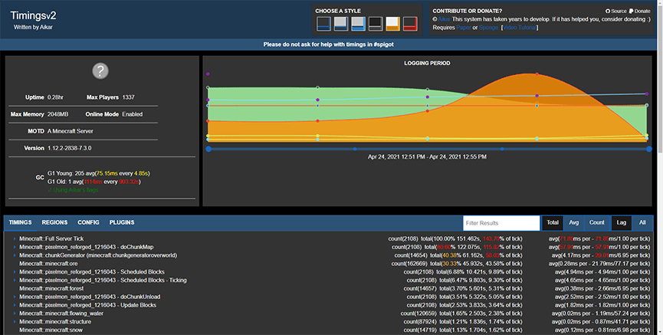The width and height of the screenshot is (663, 335).
Task: Click the 'Using Aikar's flags' text
Action: pyautogui.click(x=73, y=190)
